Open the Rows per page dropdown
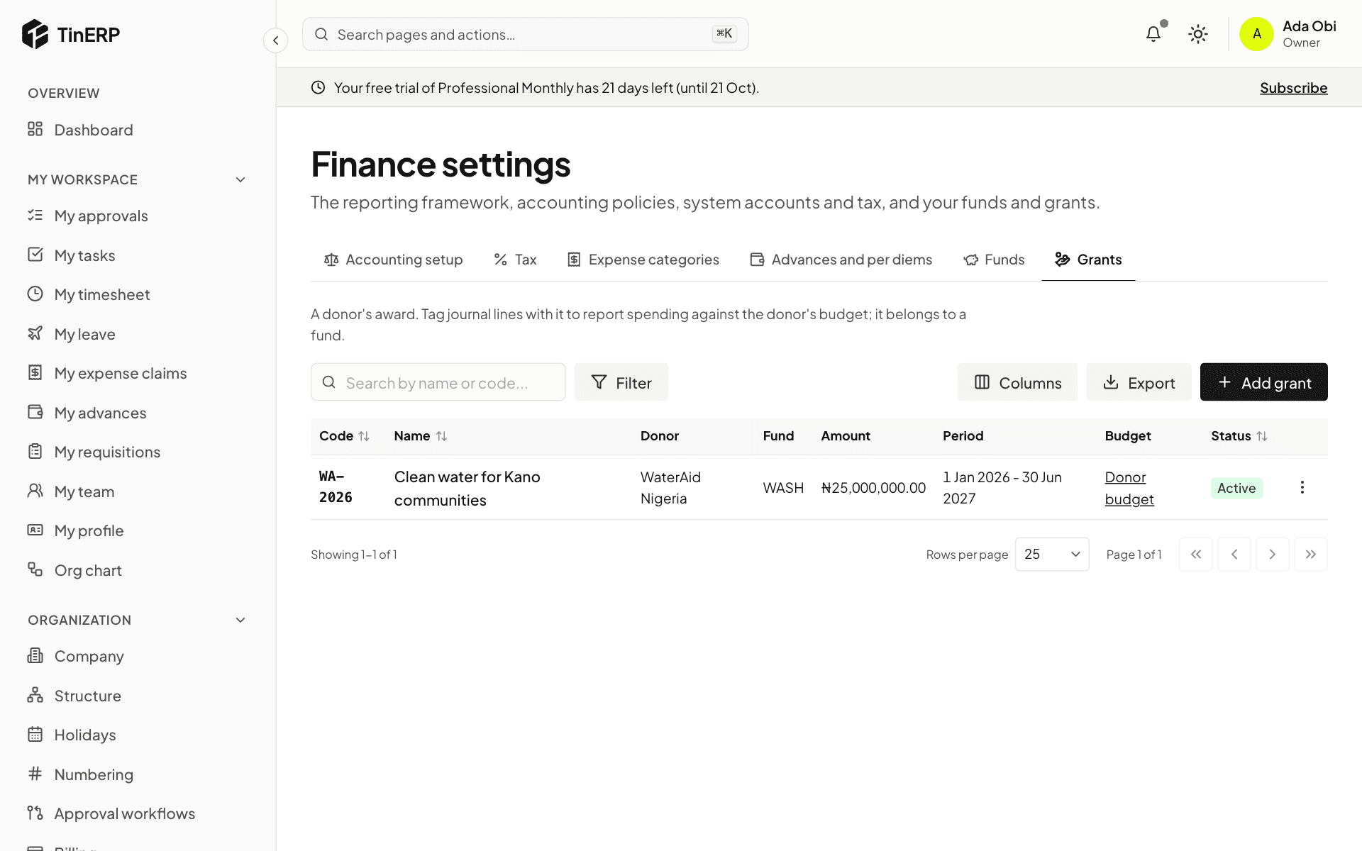 (1052, 555)
